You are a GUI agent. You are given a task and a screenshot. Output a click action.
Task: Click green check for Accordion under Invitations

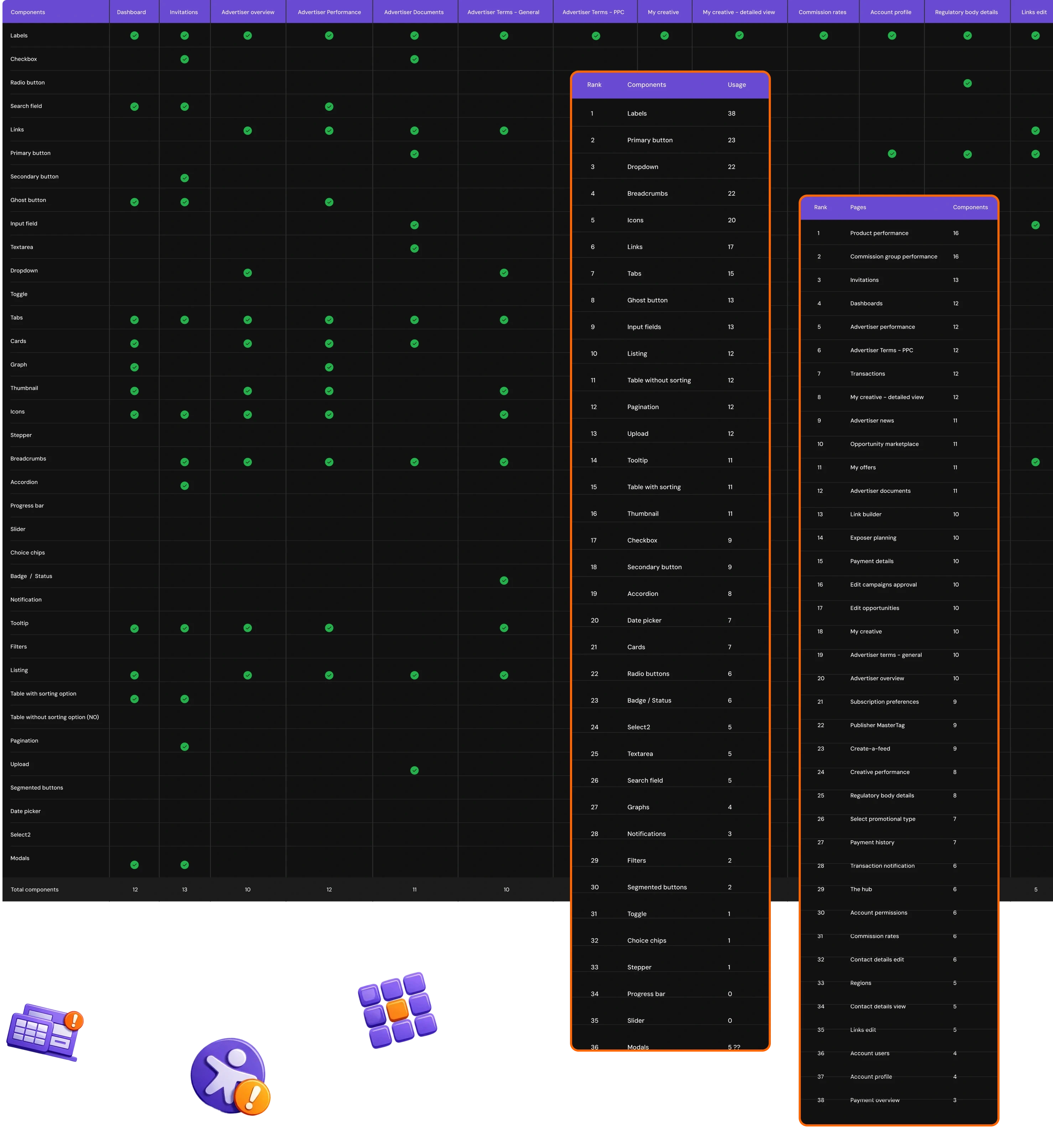(x=185, y=486)
